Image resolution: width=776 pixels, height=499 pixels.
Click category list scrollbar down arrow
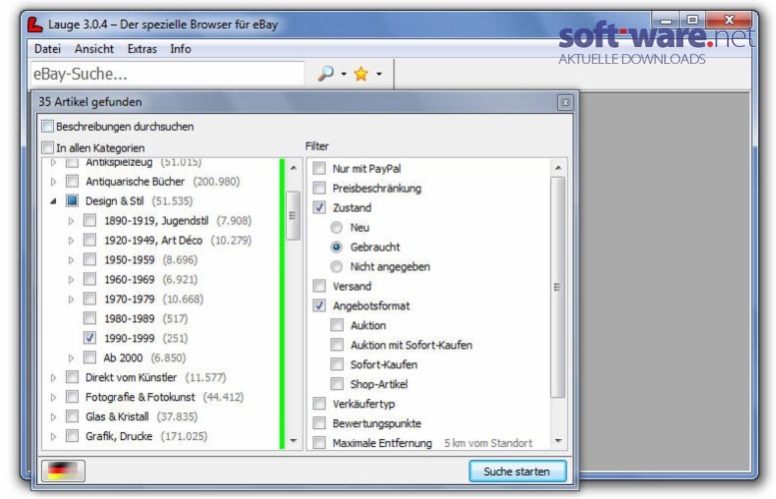click(x=294, y=440)
